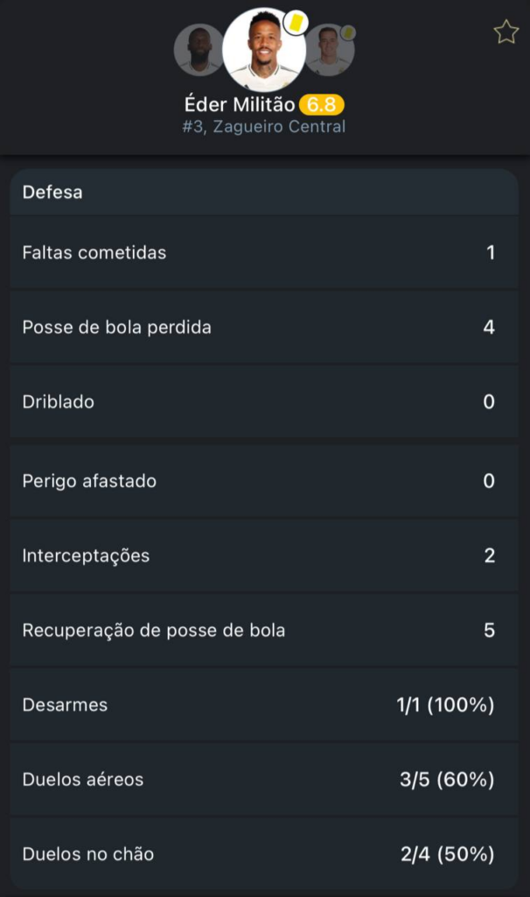Select the Posse de bola perdida row
The image size is (530, 897).
pyautogui.click(x=264, y=328)
